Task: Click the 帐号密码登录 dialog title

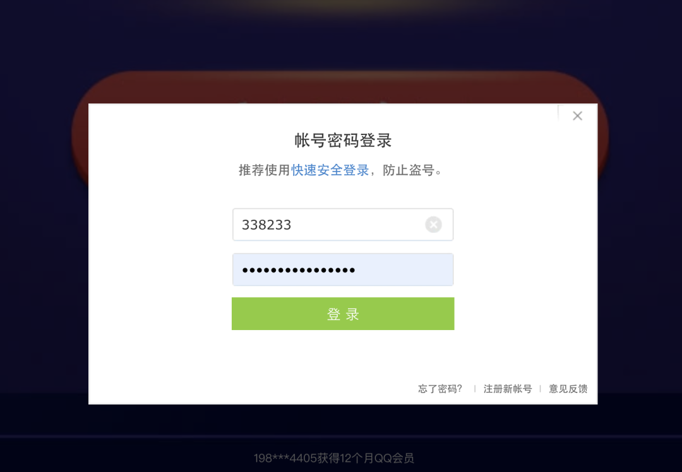Action: (x=343, y=140)
